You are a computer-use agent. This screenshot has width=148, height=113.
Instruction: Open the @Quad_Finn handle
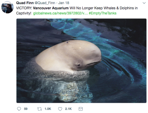[x=45, y=3]
